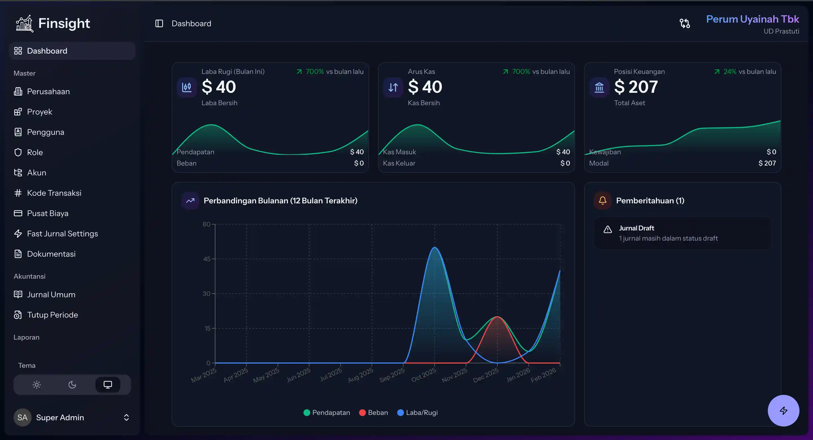Click the "Laporan" section label

click(x=27, y=337)
